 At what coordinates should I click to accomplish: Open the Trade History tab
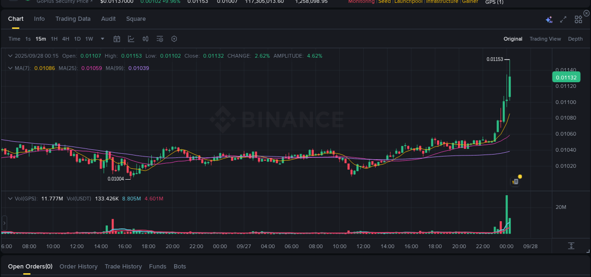point(123,266)
